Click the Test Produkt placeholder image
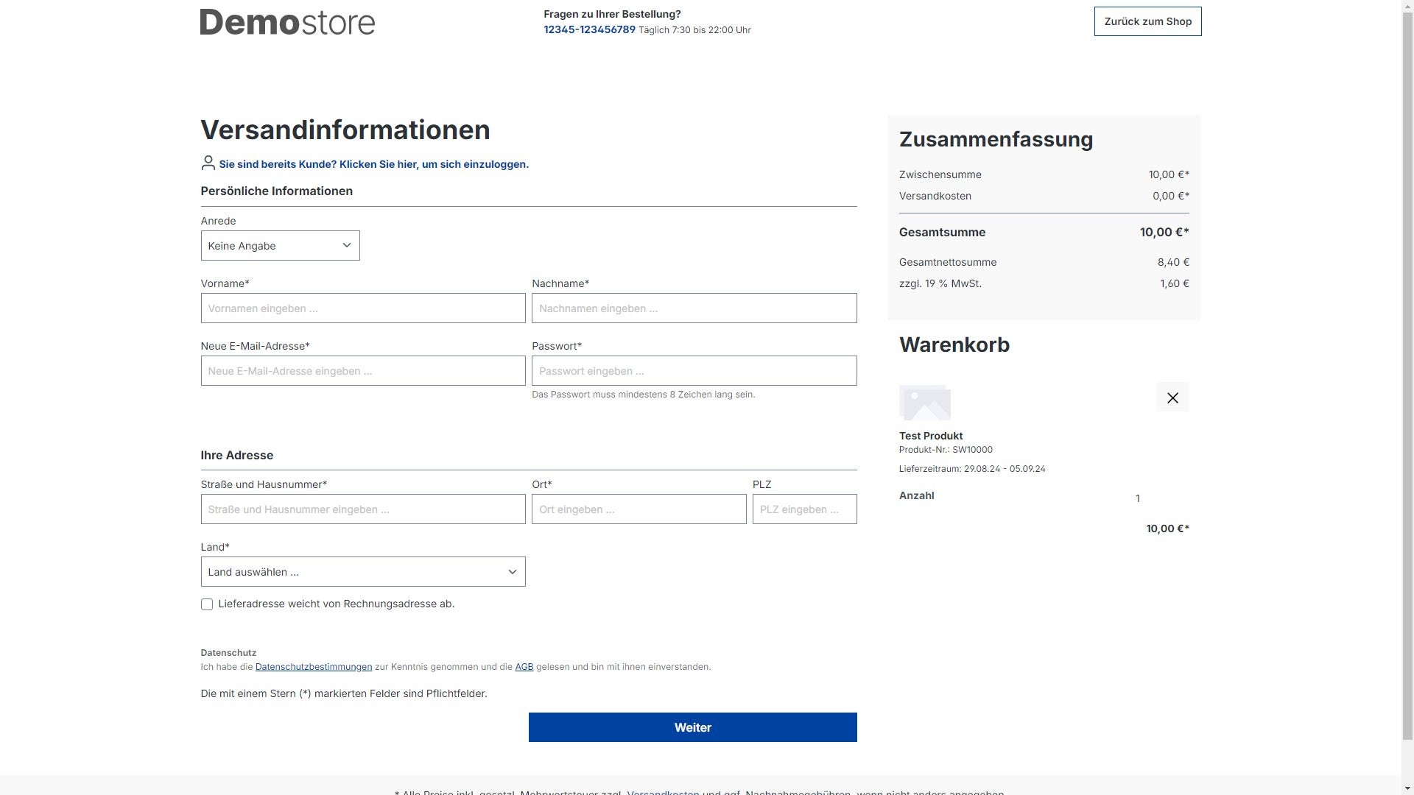Viewport: 1414px width, 795px height. point(925,402)
